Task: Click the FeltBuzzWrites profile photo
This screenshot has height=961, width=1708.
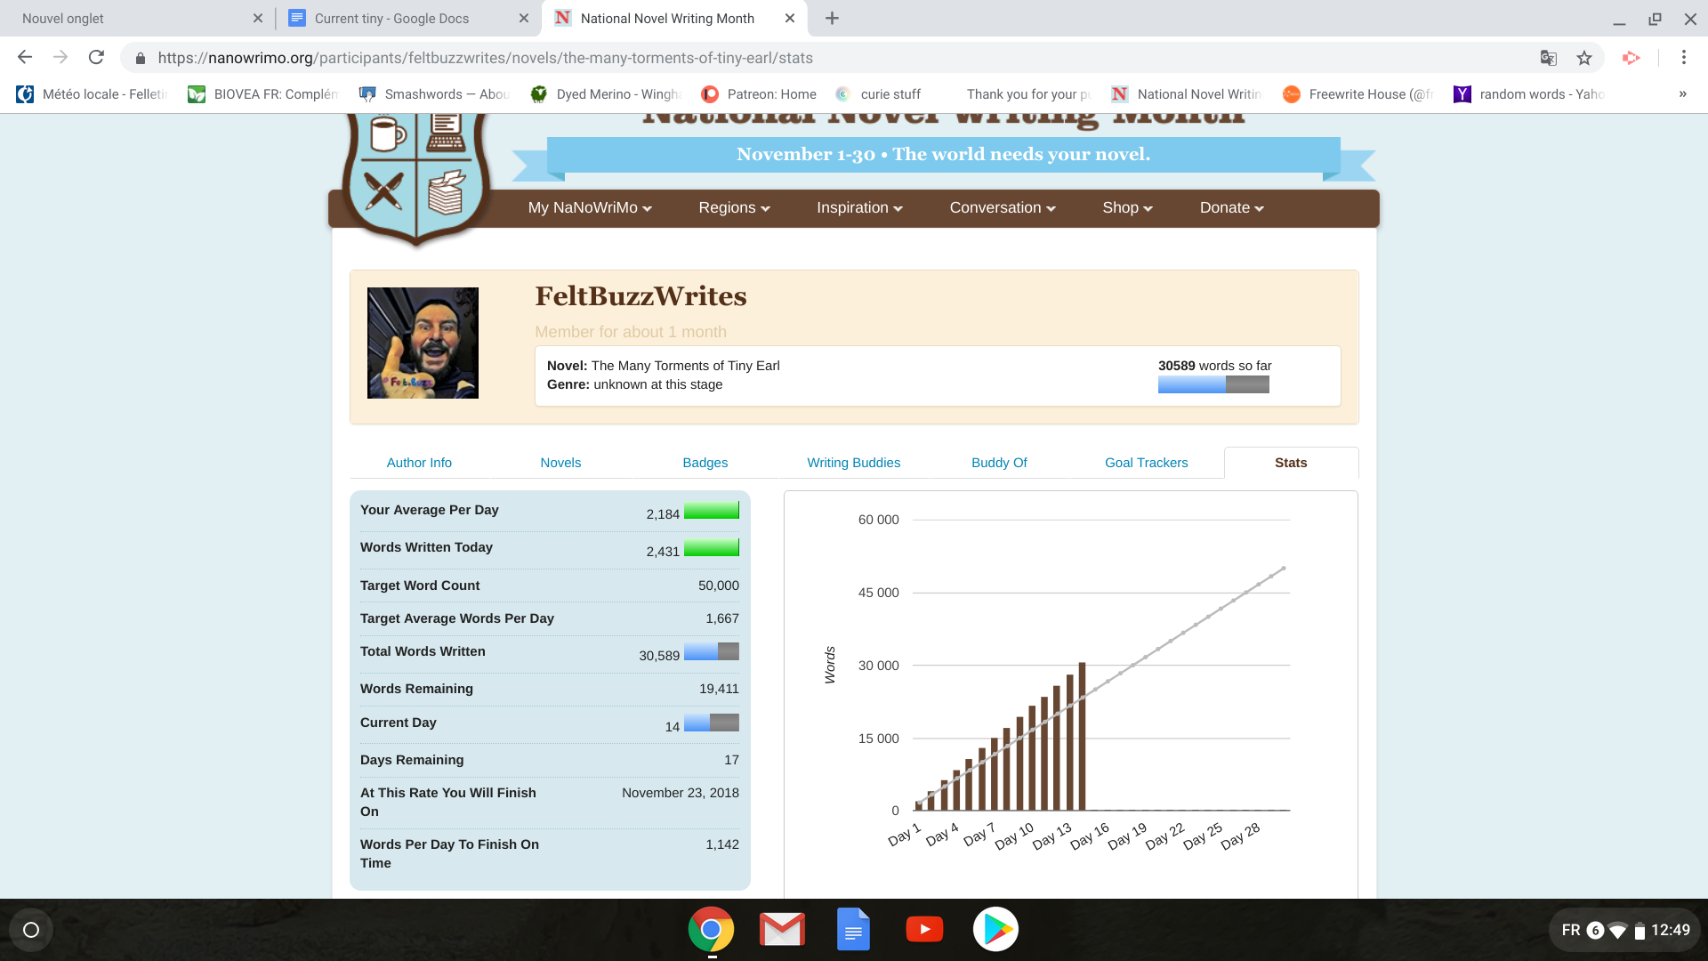Action: (x=423, y=343)
